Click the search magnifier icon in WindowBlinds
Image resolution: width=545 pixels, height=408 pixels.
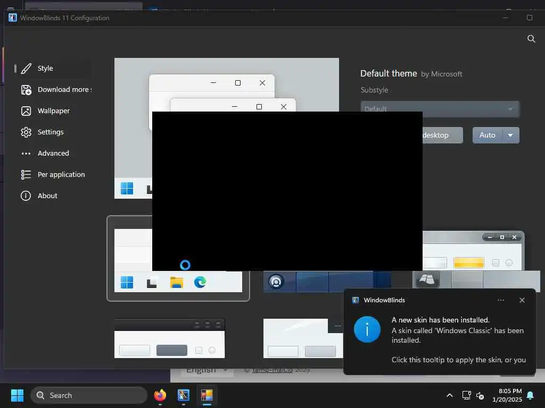[x=531, y=38]
